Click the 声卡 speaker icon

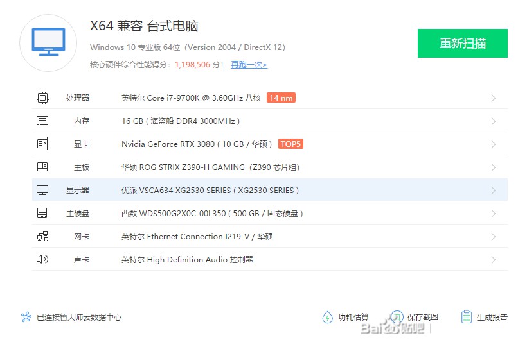click(42, 259)
